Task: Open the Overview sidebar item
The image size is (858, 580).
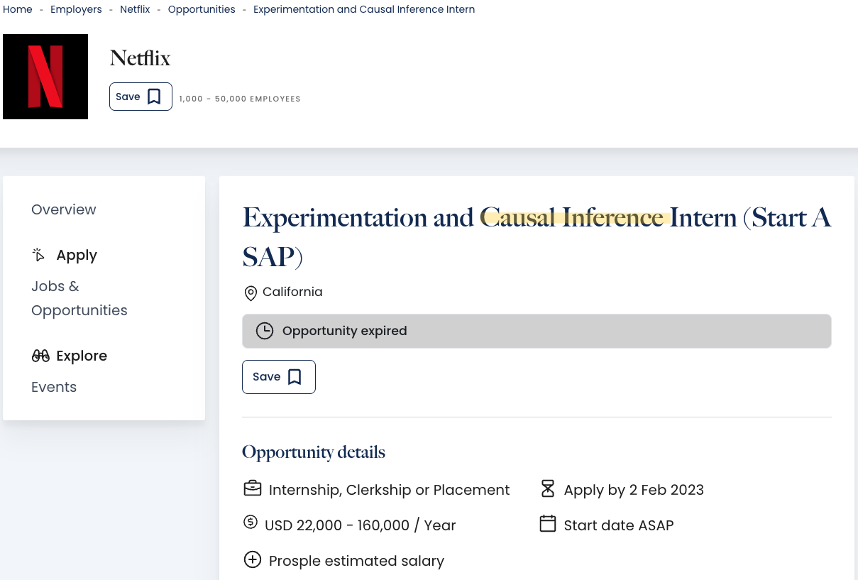Action: click(x=64, y=209)
